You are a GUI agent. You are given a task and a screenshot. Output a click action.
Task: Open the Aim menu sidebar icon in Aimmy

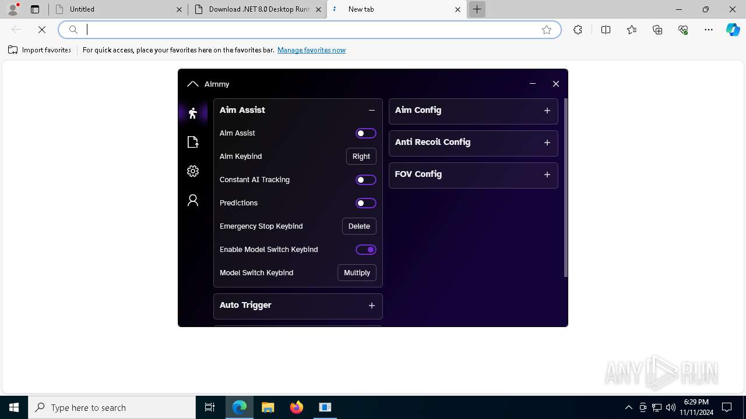point(193,113)
